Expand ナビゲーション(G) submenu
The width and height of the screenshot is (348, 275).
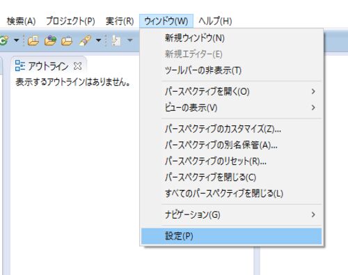[231, 214]
